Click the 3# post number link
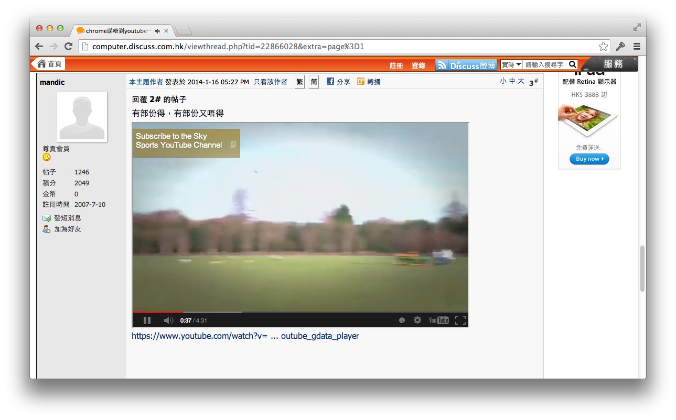 533,82
